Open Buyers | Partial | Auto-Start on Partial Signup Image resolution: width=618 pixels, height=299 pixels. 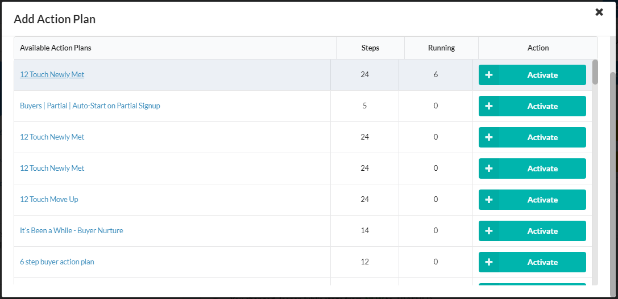coord(90,106)
